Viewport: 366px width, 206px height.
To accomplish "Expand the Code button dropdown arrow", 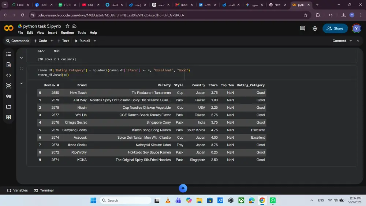I will 52,41.
